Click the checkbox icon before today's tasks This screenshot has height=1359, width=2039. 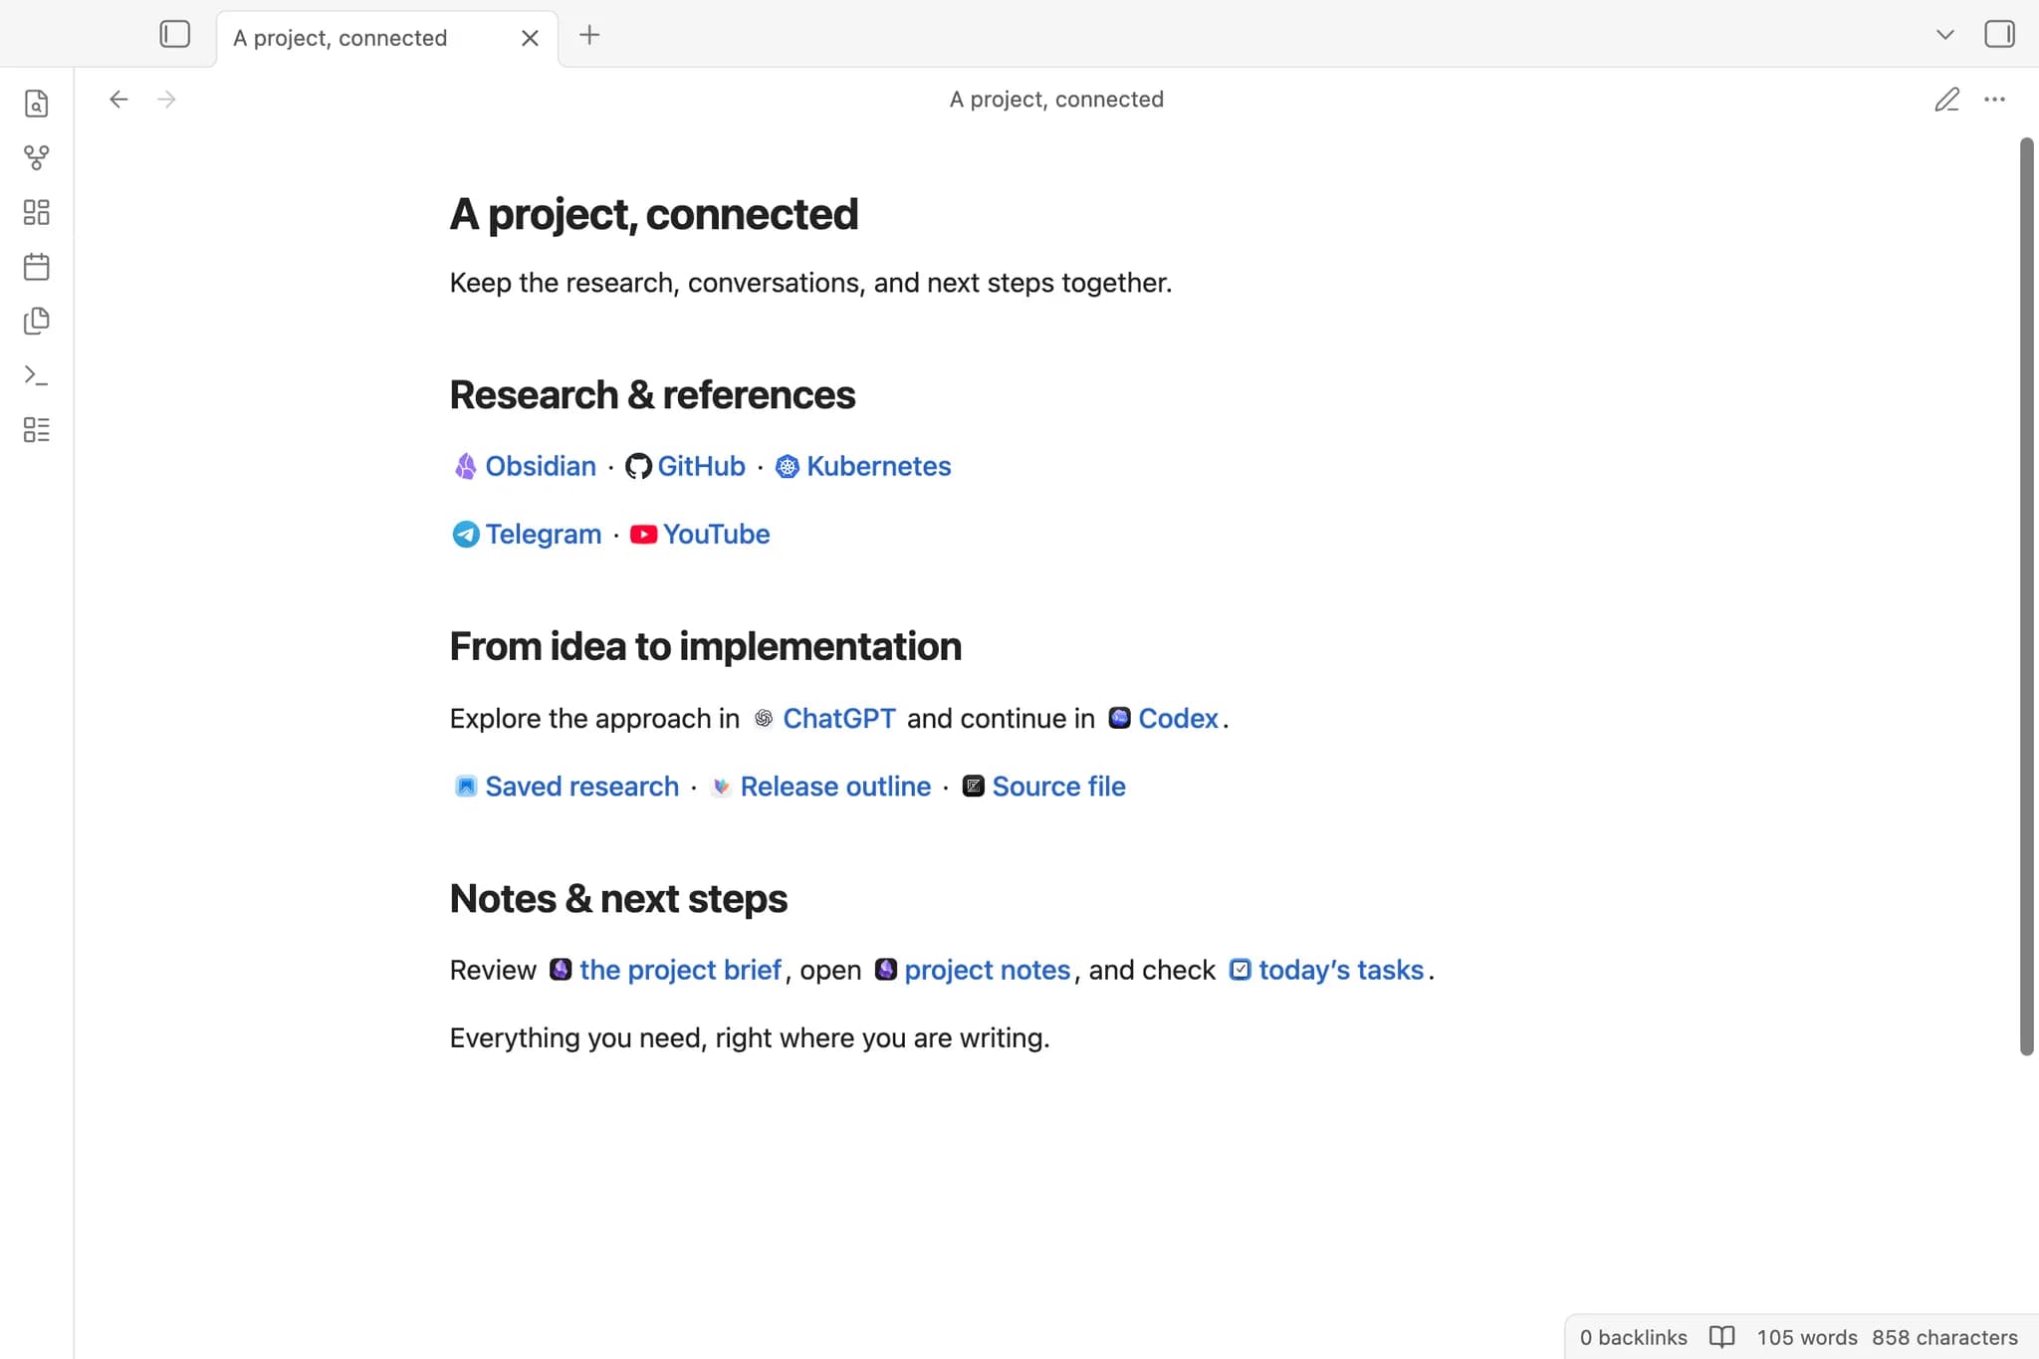pos(1240,970)
